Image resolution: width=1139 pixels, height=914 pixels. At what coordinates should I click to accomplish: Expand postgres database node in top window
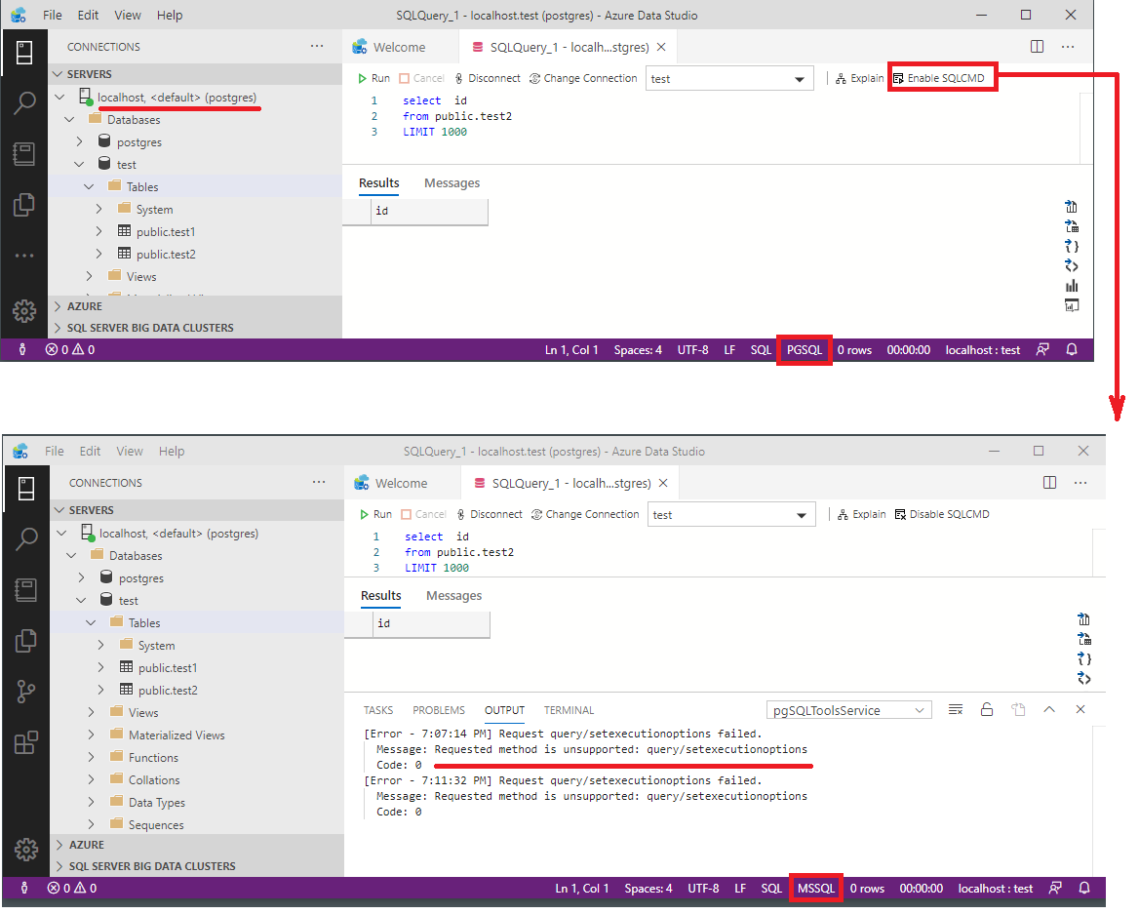tap(80, 141)
